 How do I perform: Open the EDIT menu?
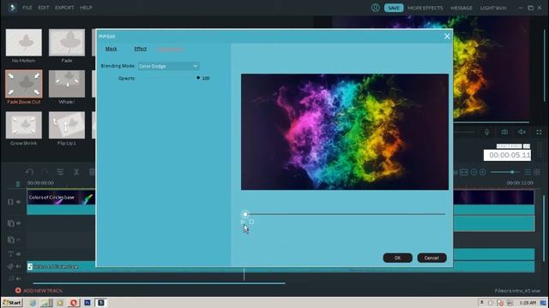pyautogui.click(x=44, y=8)
